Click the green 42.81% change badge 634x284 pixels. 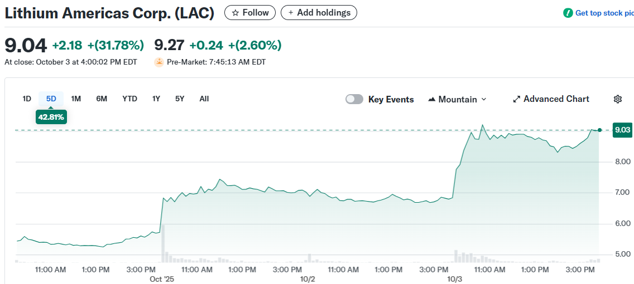(51, 117)
